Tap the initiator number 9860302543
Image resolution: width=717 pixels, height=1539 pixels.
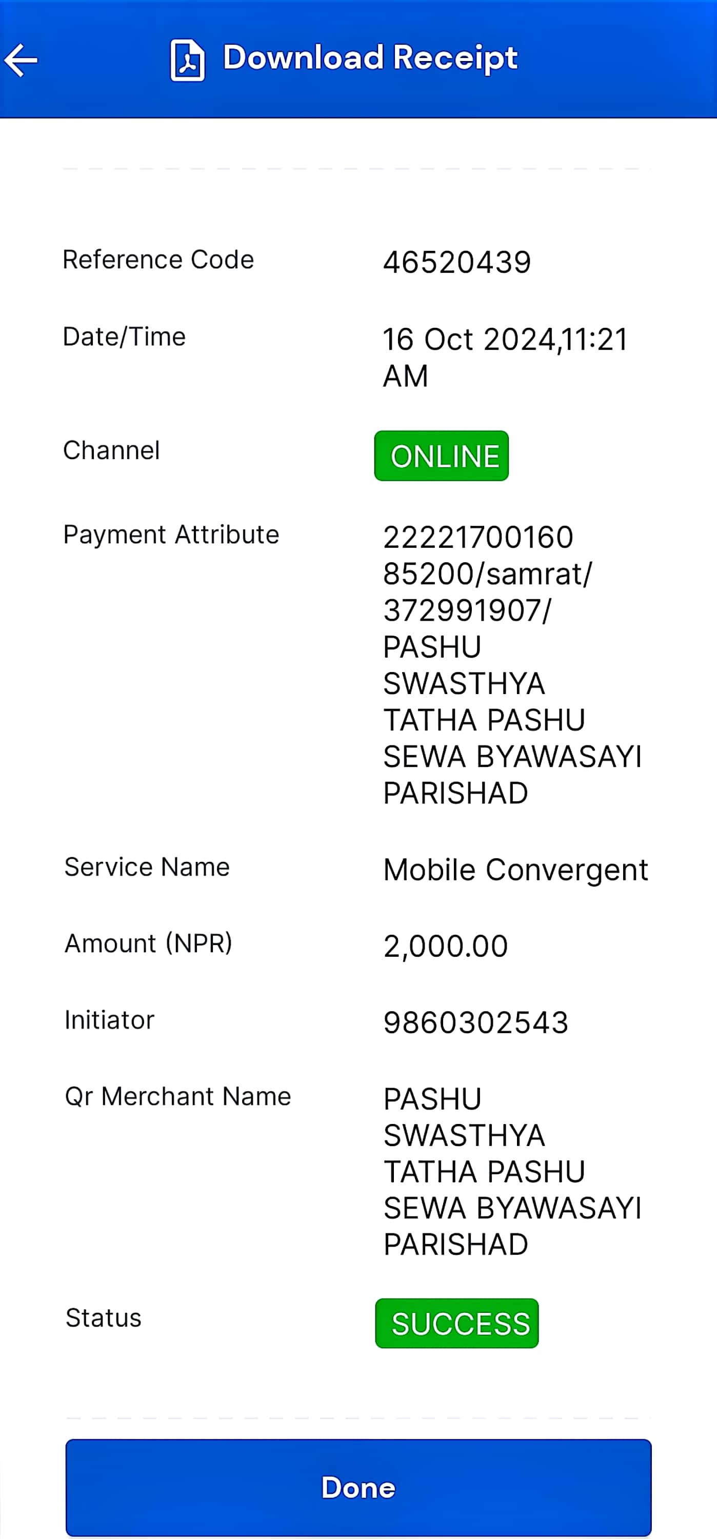pos(475,1022)
